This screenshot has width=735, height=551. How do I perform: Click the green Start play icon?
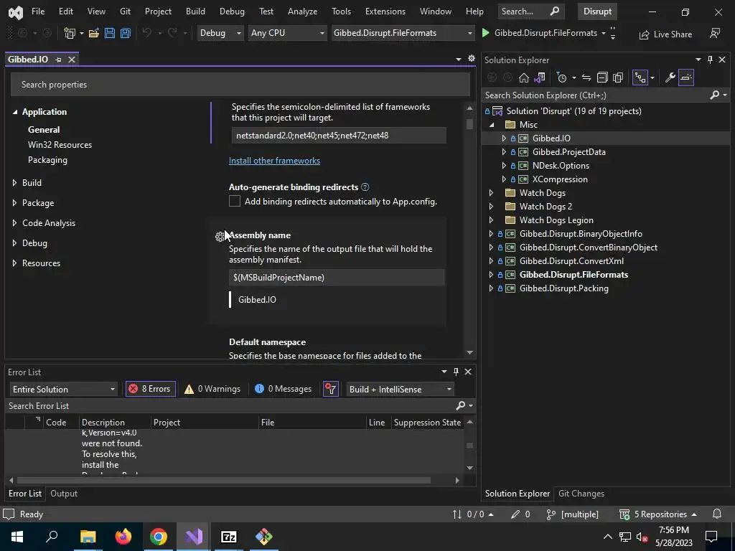[x=486, y=33]
